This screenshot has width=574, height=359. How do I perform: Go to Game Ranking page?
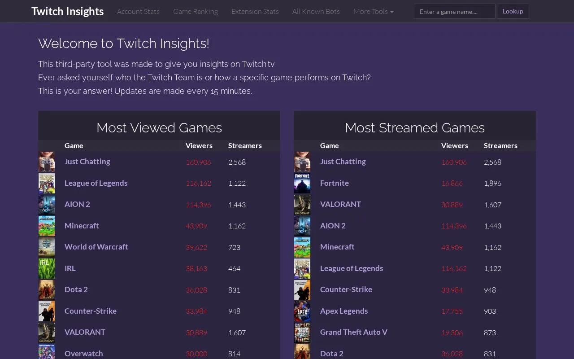(x=196, y=11)
